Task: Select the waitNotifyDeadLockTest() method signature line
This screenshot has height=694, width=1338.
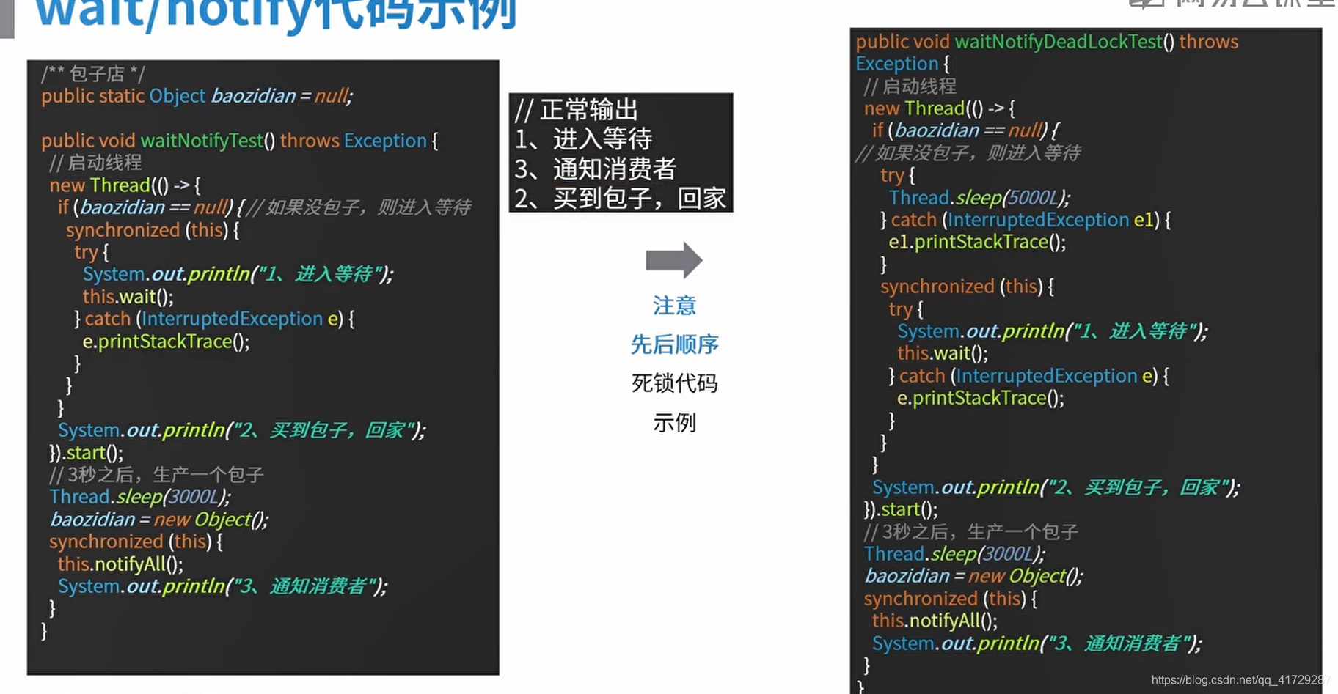Action: click(1047, 53)
